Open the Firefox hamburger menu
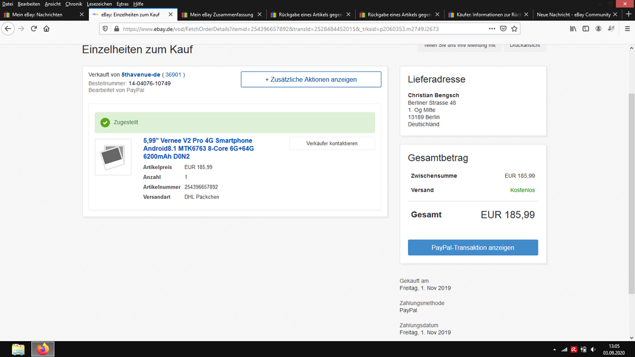Screen dimensions: 635x357 tap(627, 29)
